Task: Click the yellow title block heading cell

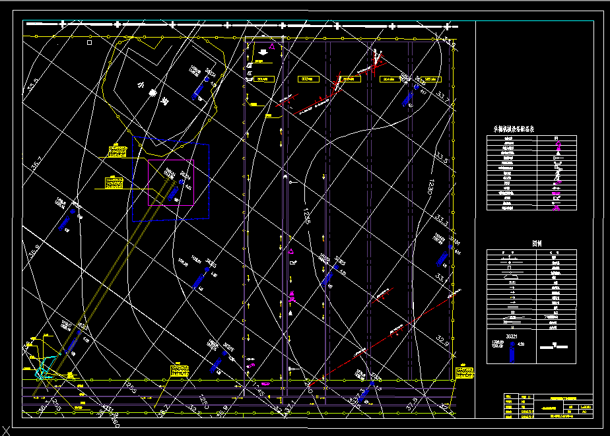Action: click(x=563, y=398)
